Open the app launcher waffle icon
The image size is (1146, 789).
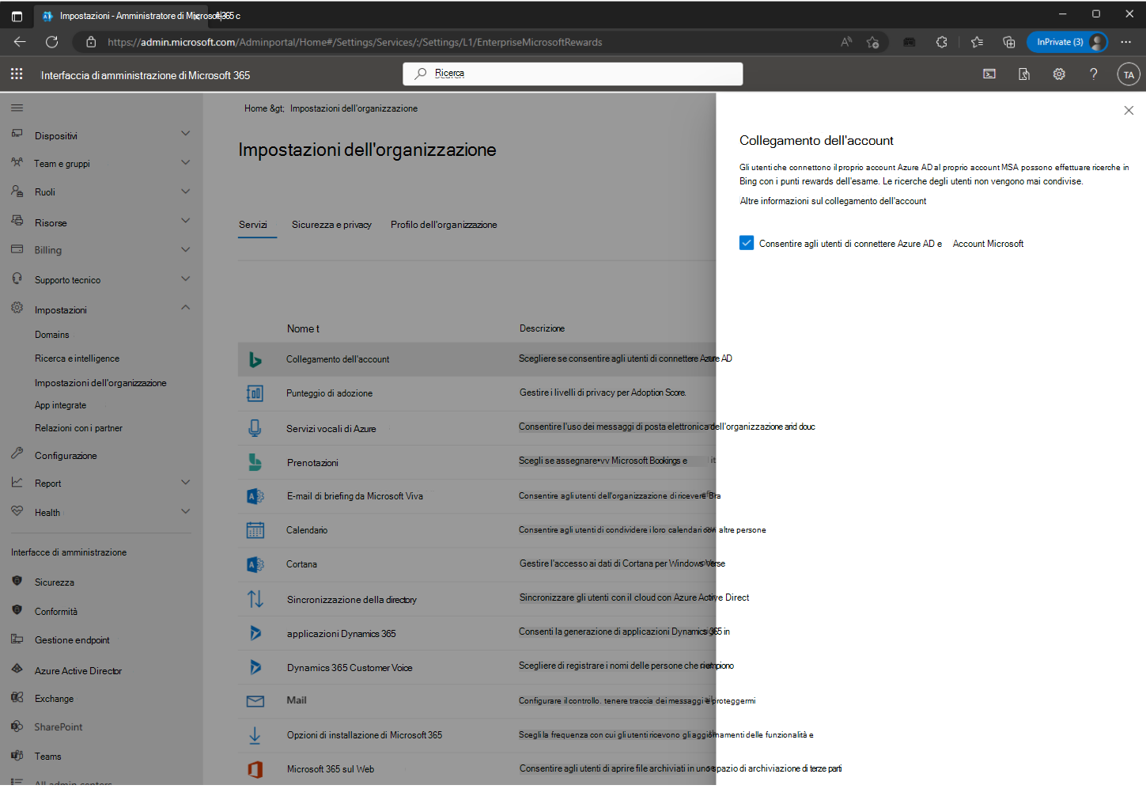pos(17,74)
